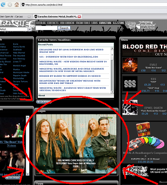Click the browser stop loading icon

[10, 5]
